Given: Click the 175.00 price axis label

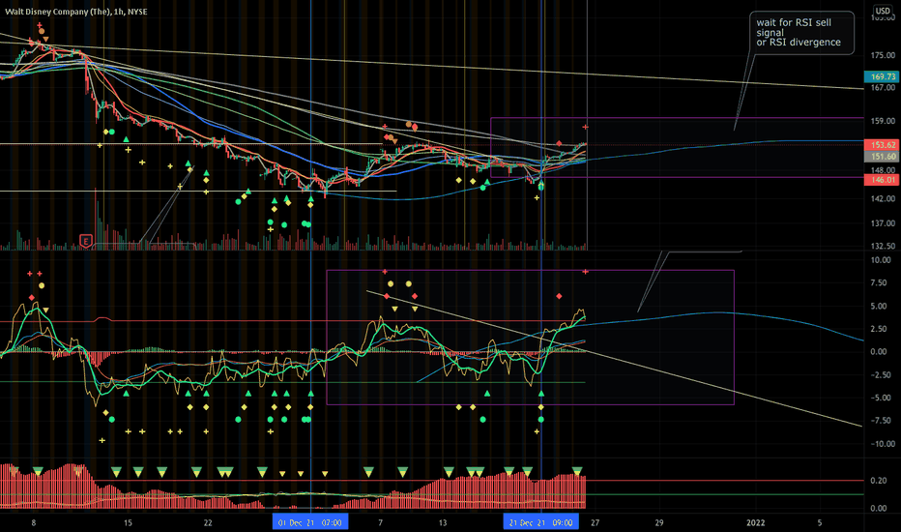Looking at the screenshot, I should click(884, 55).
